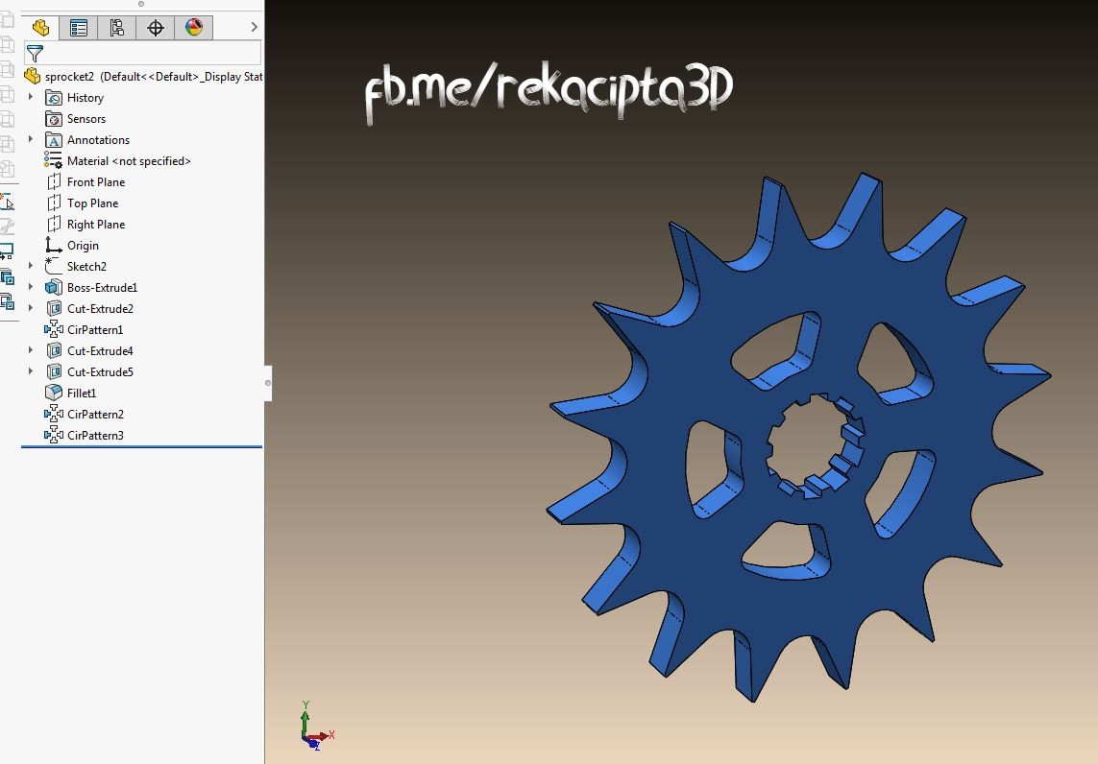Viewport: 1098px width, 764px height.
Task: Switch to the ConfigurationManager tab
Action: point(117,27)
